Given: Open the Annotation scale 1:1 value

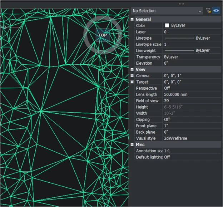Looking at the screenshot, I should click(192, 151).
